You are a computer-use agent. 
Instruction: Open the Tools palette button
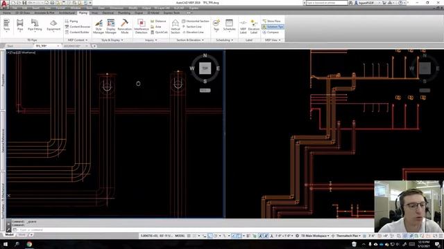(x=6, y=25)
